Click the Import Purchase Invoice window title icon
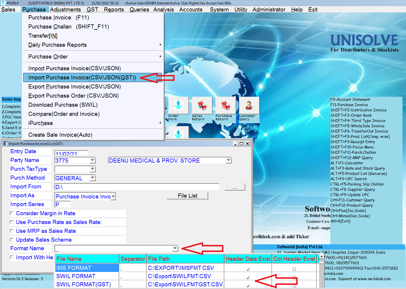406x289 pixels. tap(5, 144)
